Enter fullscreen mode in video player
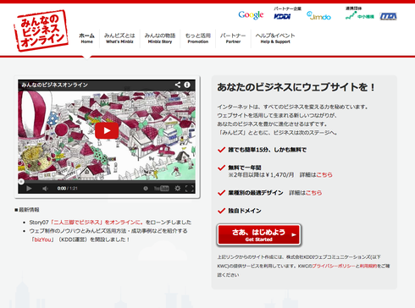Viewport: 415px width, 308px height. [190, 189]
